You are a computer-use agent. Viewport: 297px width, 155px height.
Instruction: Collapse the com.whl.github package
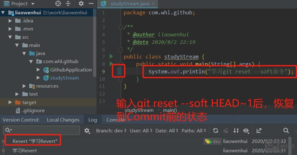coord(31,61)
